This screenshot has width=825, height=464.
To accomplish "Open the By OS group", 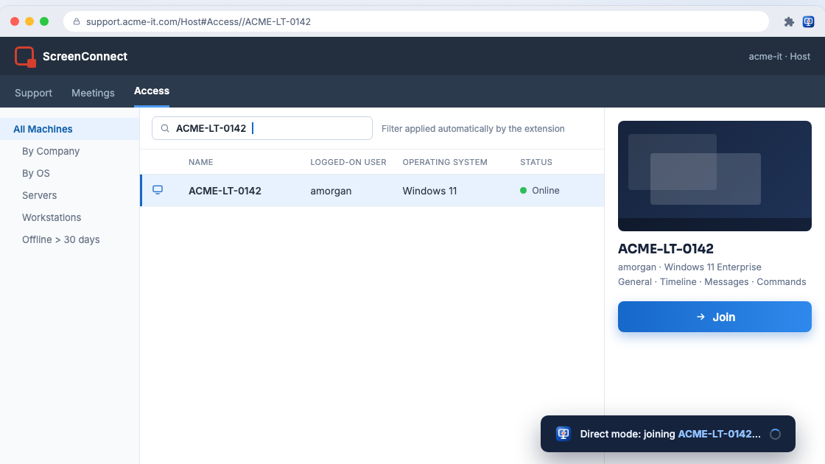I will pos(36,173).
